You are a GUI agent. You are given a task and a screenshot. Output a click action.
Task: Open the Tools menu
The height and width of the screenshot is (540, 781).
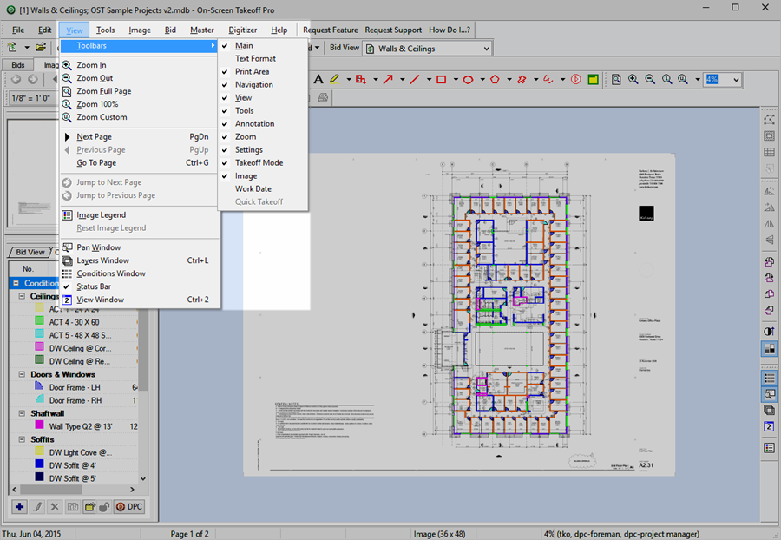[x=105, y=30]
